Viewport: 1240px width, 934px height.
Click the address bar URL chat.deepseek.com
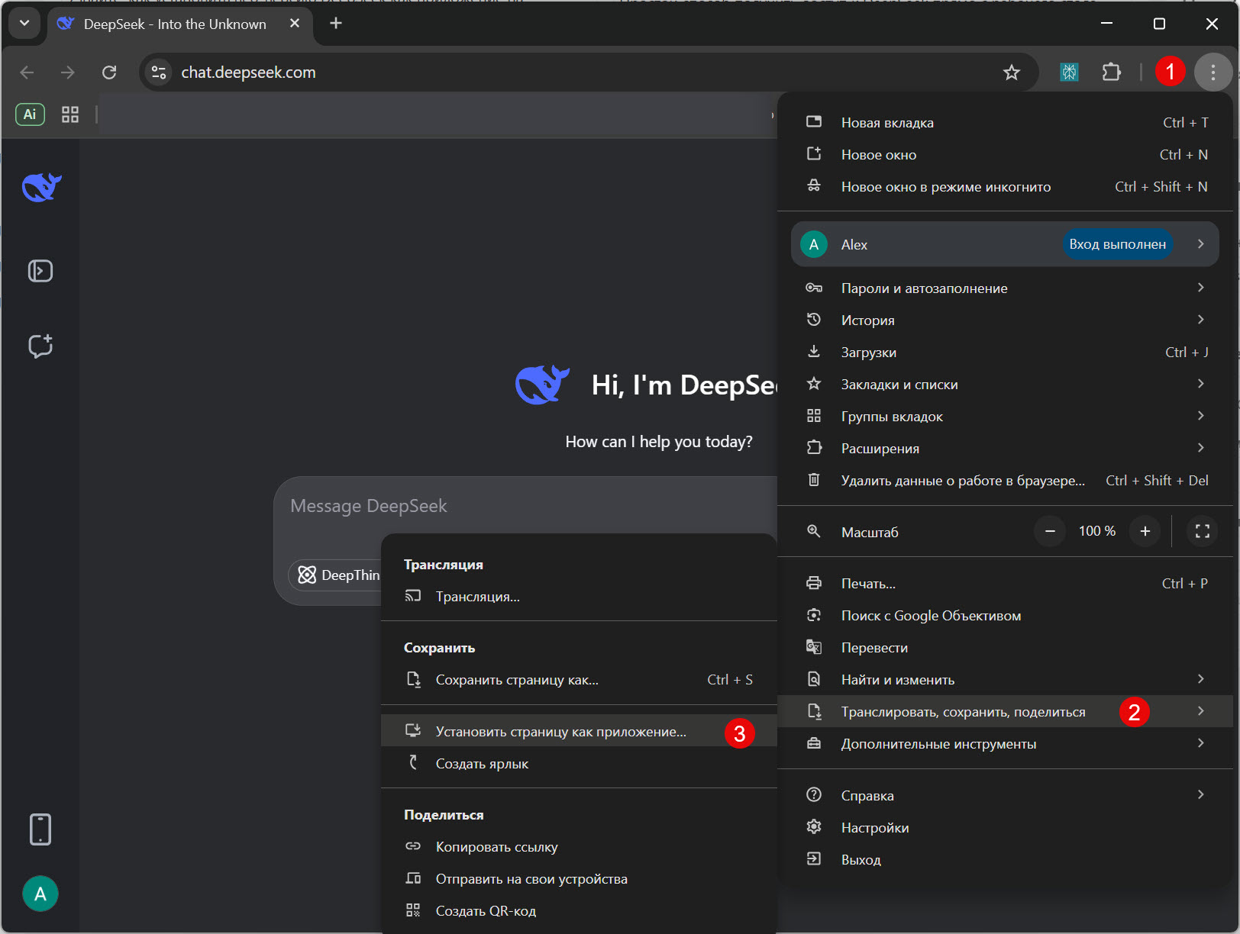(x=248, y=72)
